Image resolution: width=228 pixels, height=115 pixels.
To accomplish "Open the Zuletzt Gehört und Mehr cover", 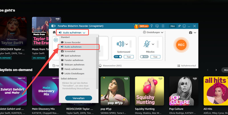I will point(13,91).
